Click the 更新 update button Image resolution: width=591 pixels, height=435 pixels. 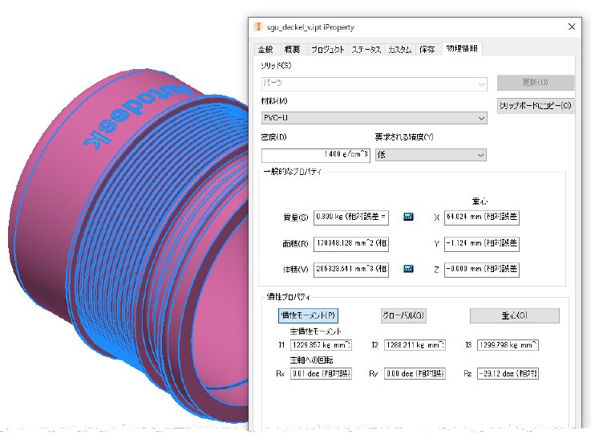535,83
